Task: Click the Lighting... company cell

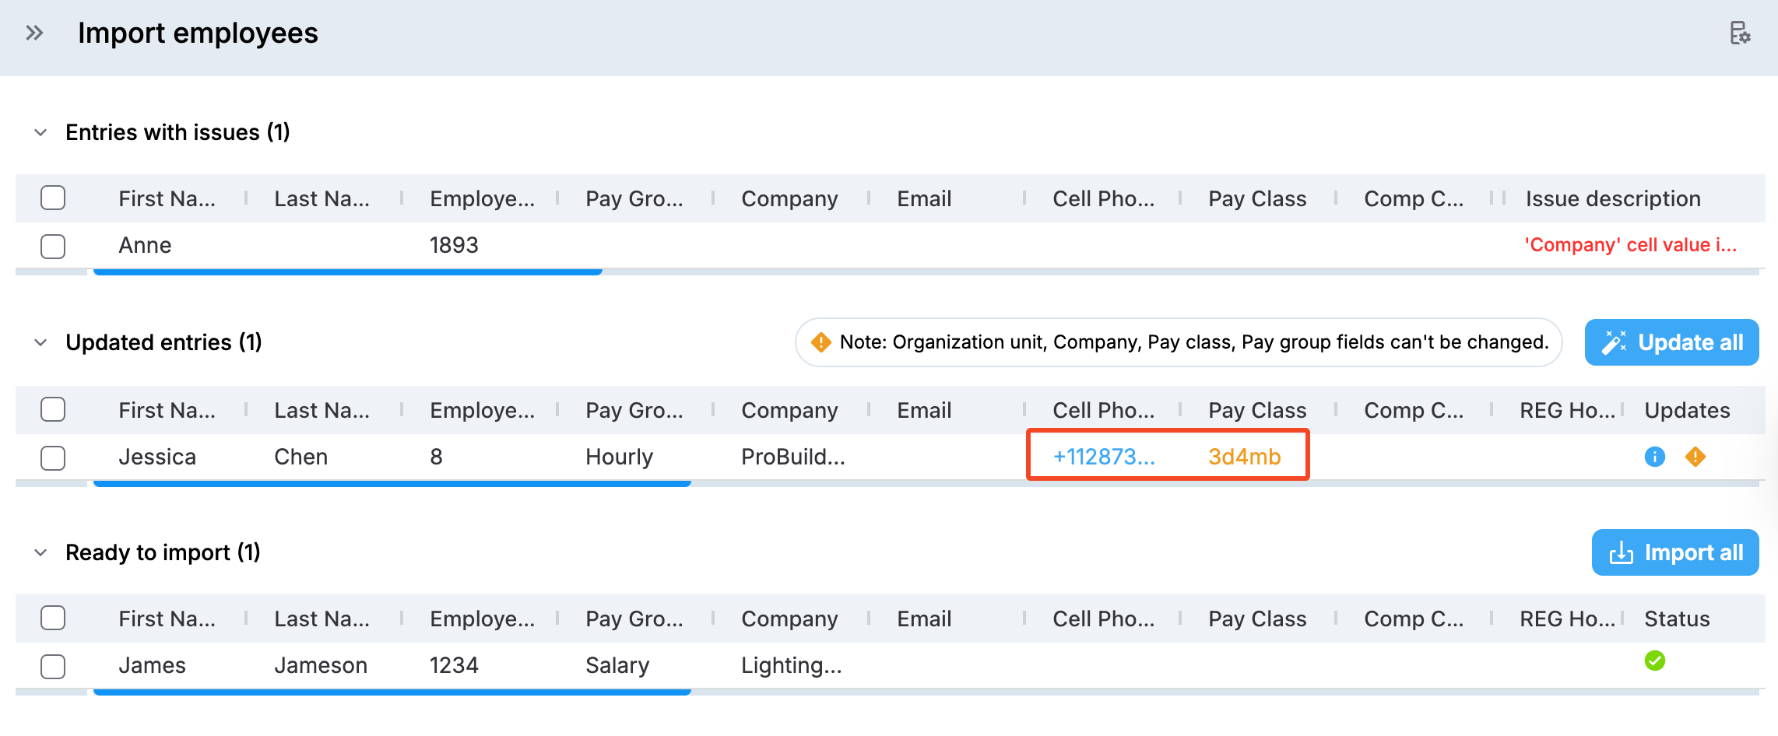Action: [791, 665]
